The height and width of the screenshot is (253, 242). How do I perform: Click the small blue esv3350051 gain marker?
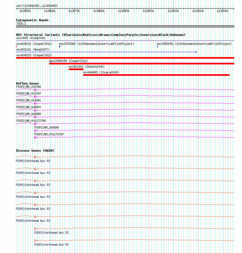(x=157, y=46)
